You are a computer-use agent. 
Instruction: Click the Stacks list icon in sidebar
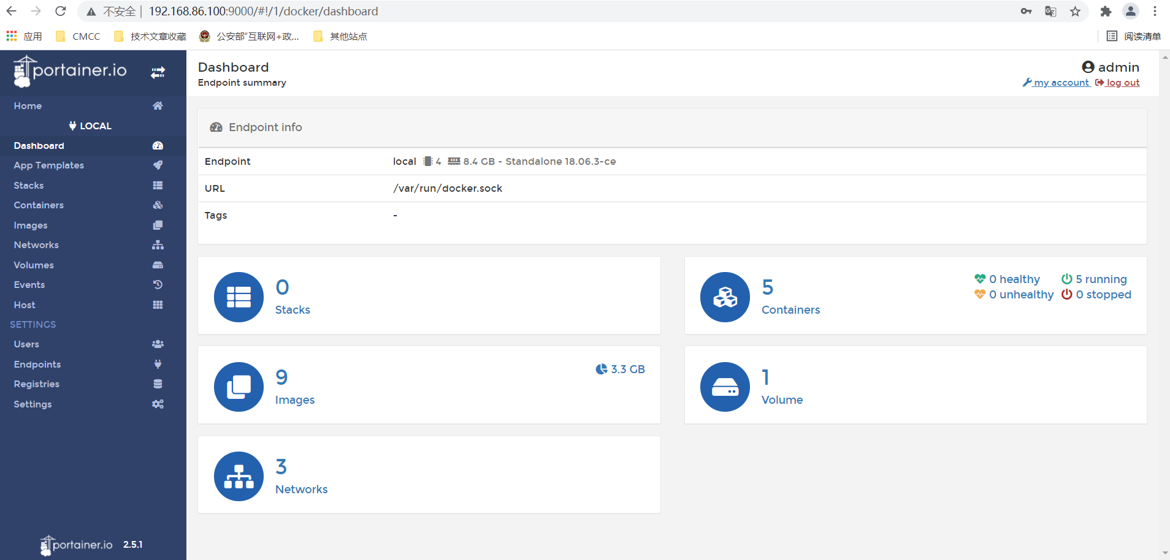pos(158,185)
